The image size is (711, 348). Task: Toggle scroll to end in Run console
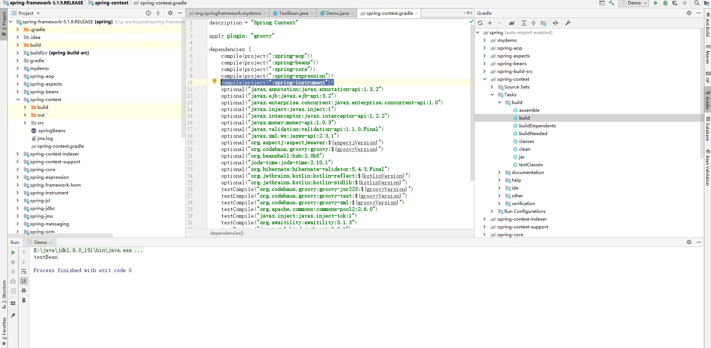(x=24, y=281)
